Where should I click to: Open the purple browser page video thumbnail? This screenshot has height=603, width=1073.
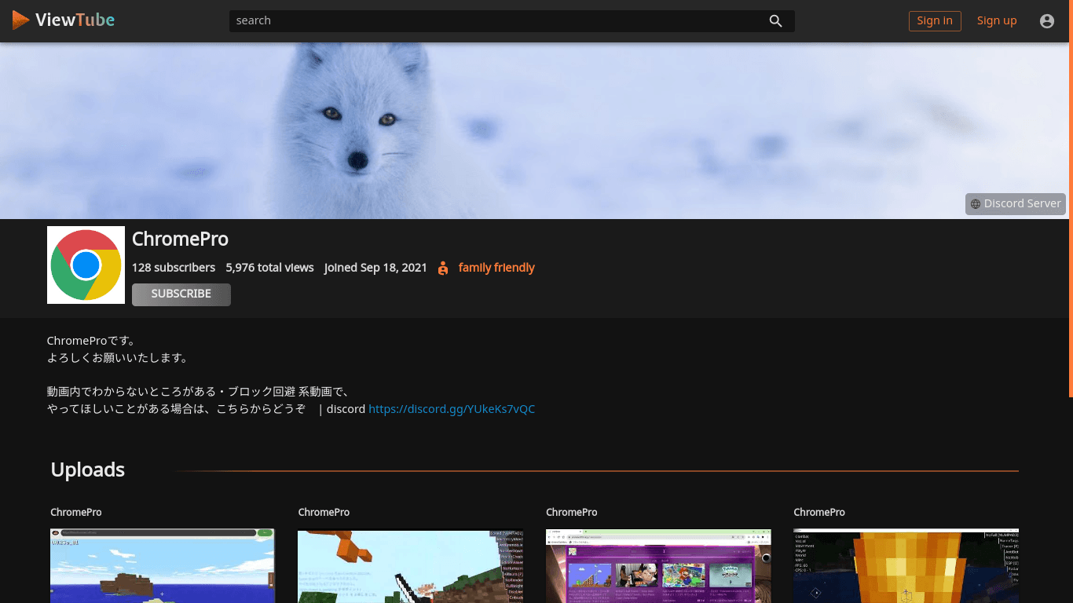coord(658,565)
